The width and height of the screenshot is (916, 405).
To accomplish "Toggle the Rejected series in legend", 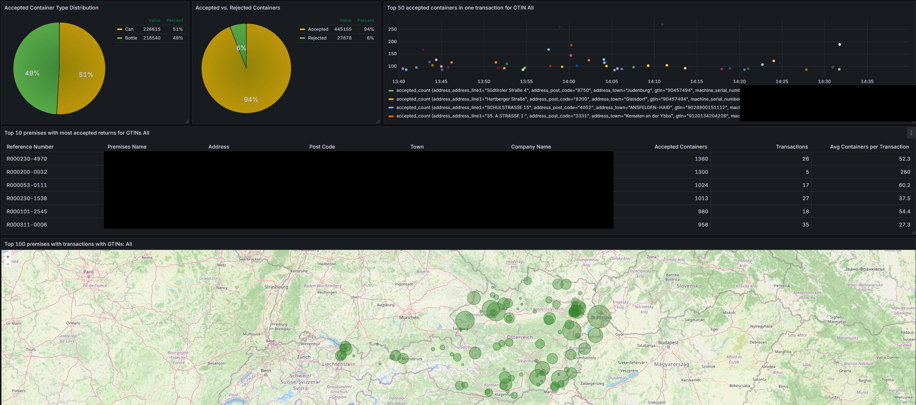I will tap(317, 38).
